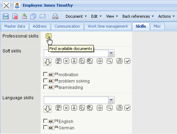177x134 pixels.
Task: Tick the teamleading checkbox
Action: tap(45, 87)
